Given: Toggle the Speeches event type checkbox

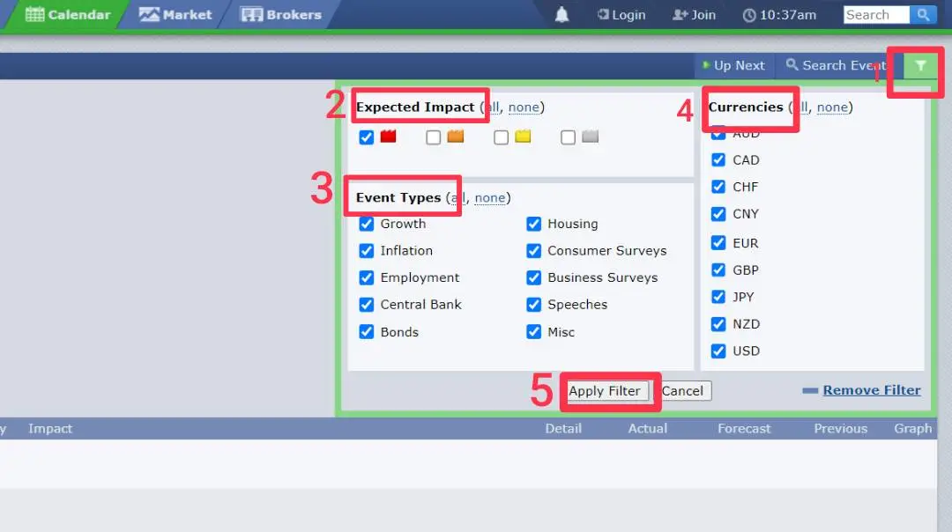Looking at the screenshot, I should [533, 305].
